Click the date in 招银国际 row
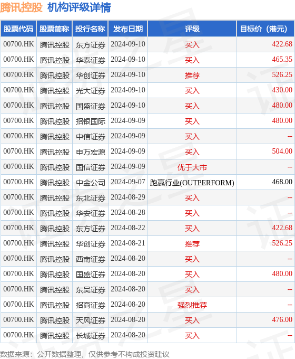The width and height of the screenshot is (295, 359). click(128, 121)
